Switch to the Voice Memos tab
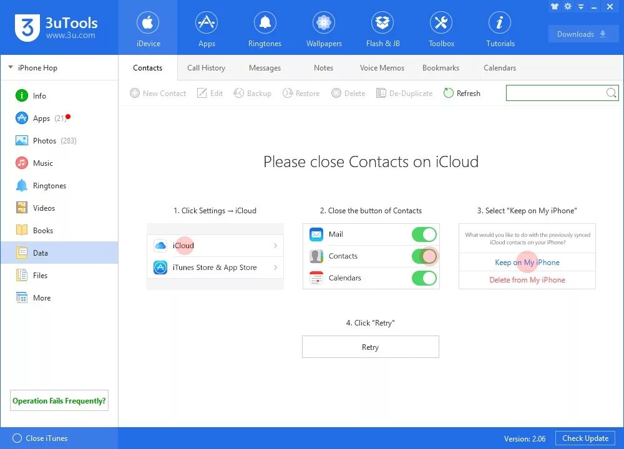Image resolution: width=624 pixels, height=449 pixels. [x=382, y=68]
